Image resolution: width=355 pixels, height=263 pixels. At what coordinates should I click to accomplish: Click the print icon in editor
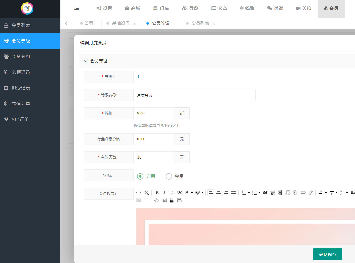(x=172, y=200)
